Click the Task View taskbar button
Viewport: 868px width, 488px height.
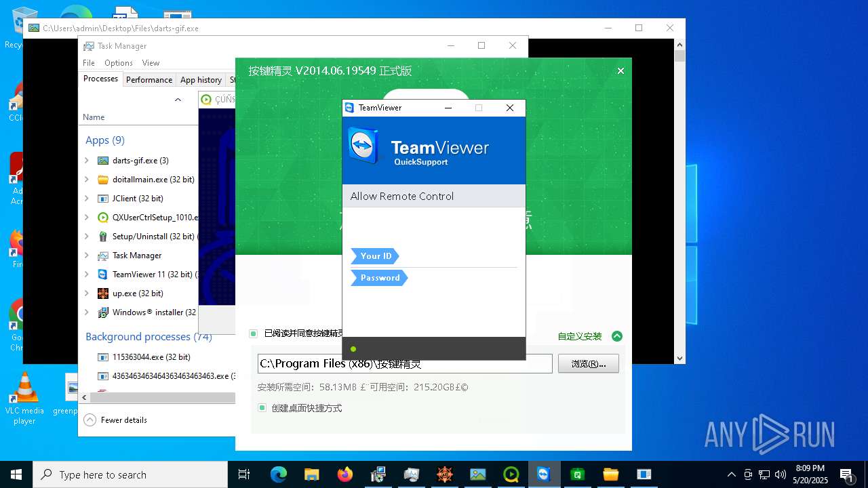click(244, 474)
